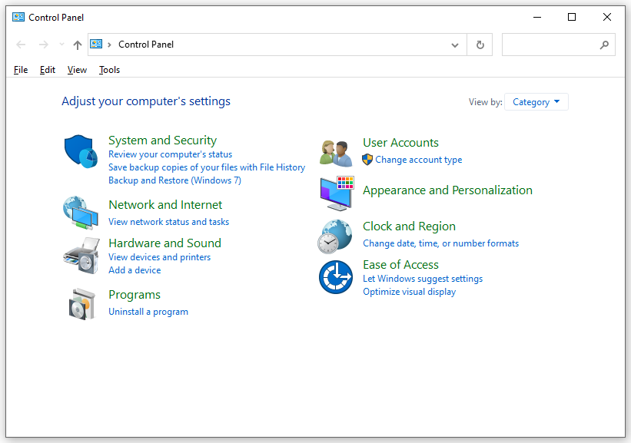Open the View menu
Viewport: 631px width, 443px height.
(x=77, y=70)
